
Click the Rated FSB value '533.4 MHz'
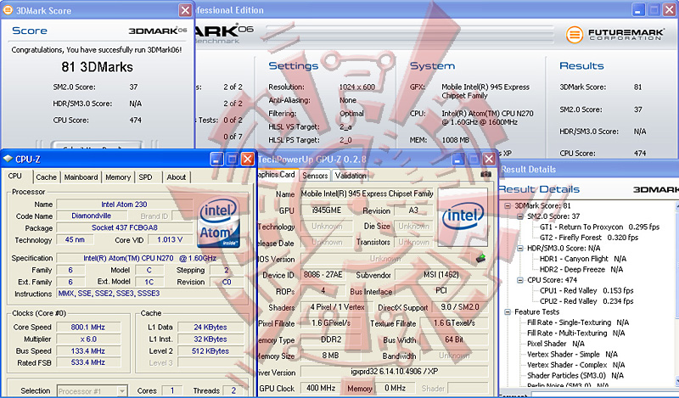[x=88, y=362]
